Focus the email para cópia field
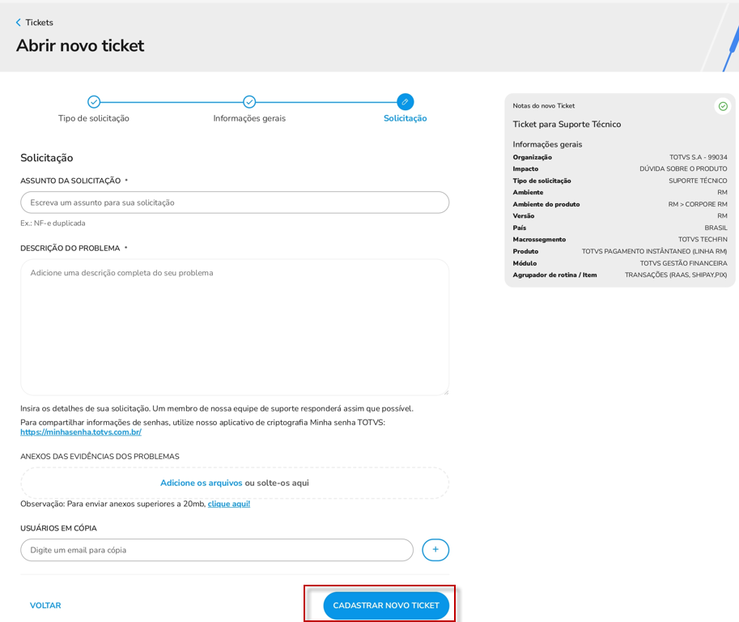Viewport: 739px width, 622px height. point(217,550)
